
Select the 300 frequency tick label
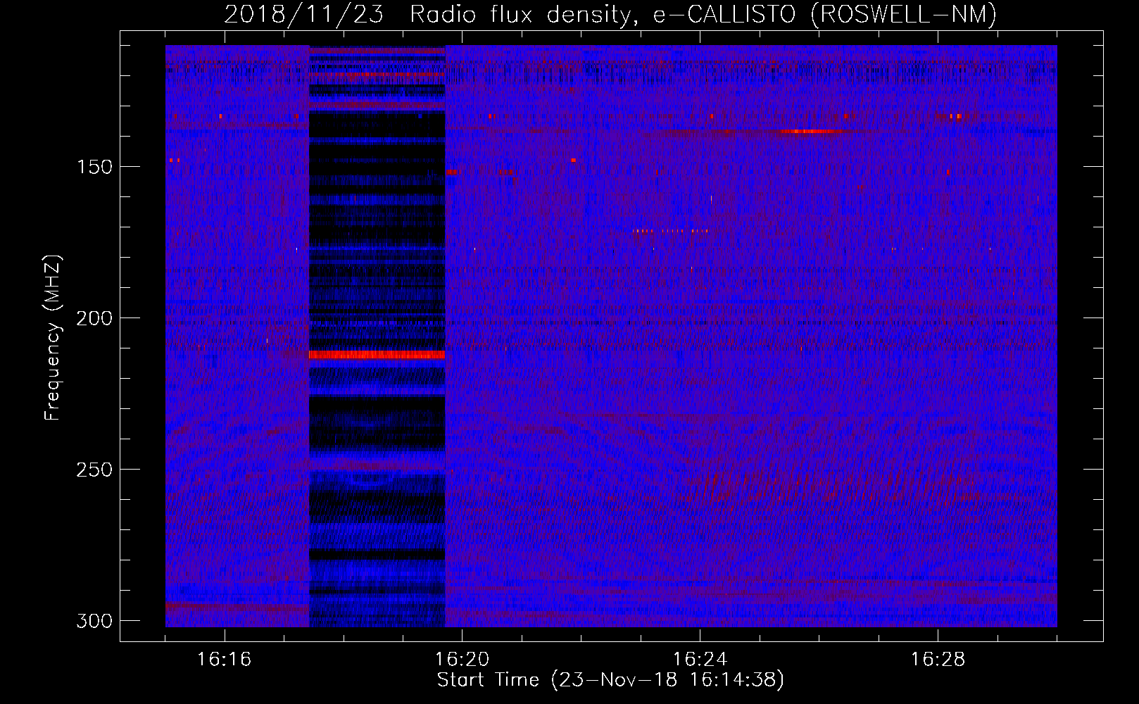[94, 621]
